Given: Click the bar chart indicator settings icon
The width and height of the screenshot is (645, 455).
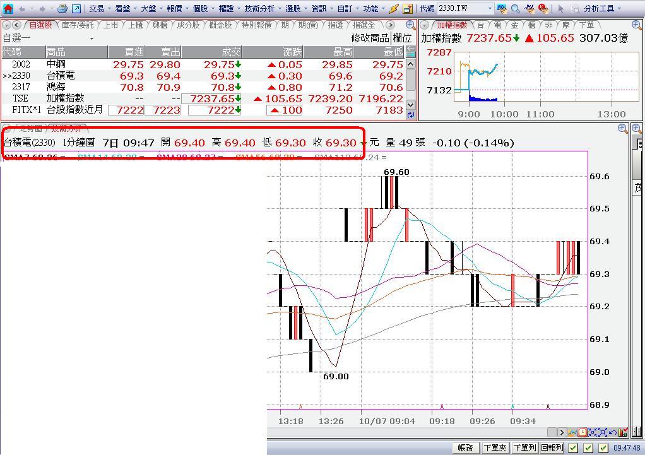Looking at the screenshot, I should pyautogui.click(x=623, y=432).
